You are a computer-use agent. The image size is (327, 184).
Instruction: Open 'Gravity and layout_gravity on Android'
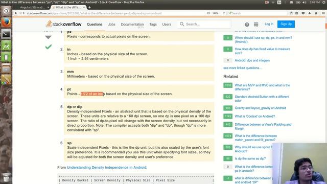click(x=260, y=108)
